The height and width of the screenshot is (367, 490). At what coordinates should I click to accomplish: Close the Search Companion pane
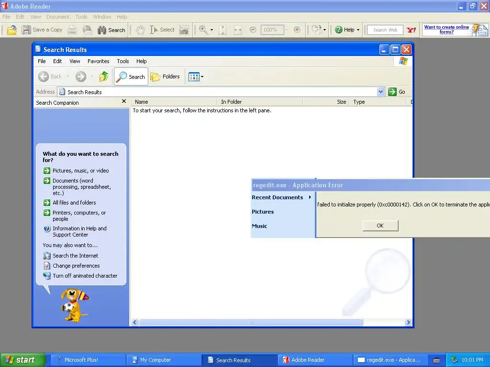click(124, 101)
